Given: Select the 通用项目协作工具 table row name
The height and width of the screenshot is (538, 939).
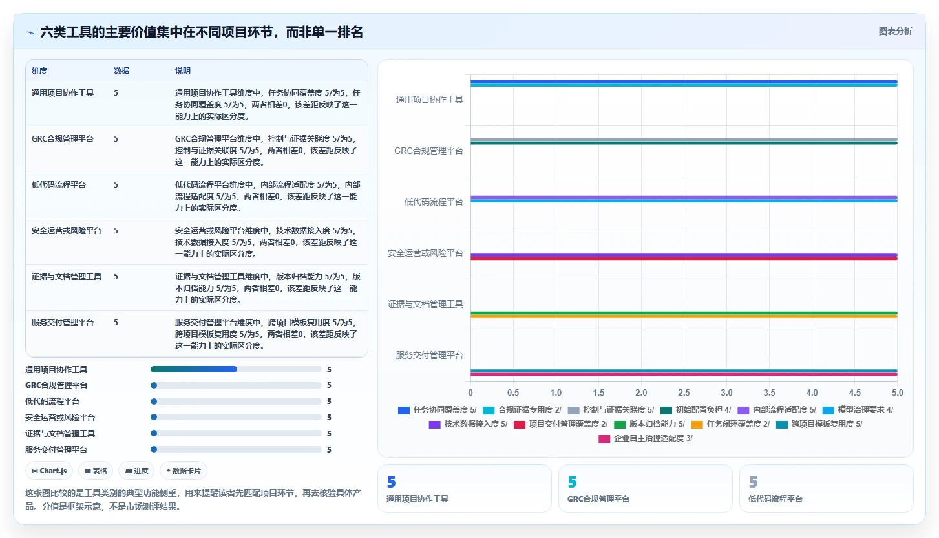Looking at the screenshot, I should tap(63, 93).
